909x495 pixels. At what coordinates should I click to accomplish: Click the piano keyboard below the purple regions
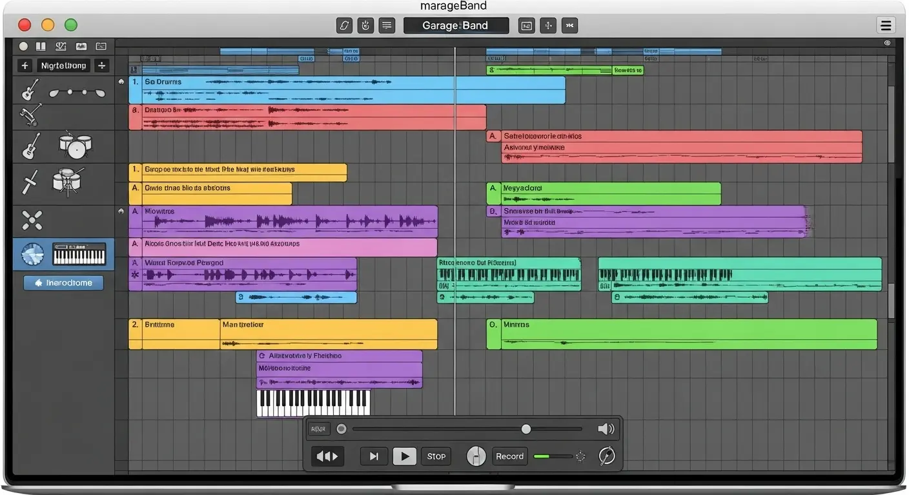(x=314, y=403)
